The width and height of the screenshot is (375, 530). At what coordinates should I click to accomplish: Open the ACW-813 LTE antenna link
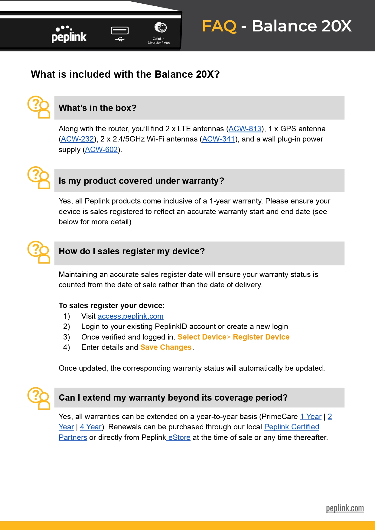[x=245, y=129]
